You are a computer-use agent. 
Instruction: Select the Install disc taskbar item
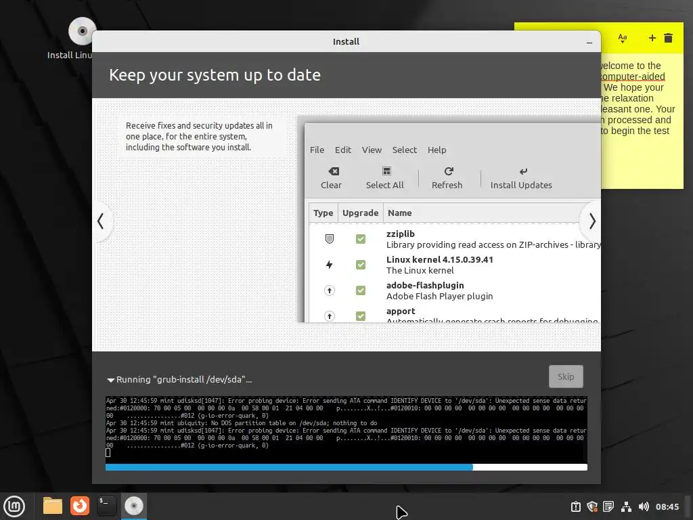point(133,506)
